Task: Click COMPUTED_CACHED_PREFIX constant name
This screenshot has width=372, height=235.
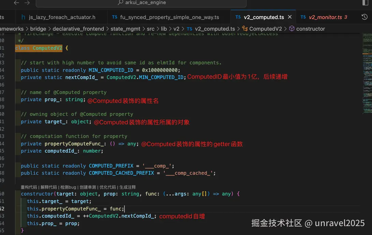Action: 121,173
